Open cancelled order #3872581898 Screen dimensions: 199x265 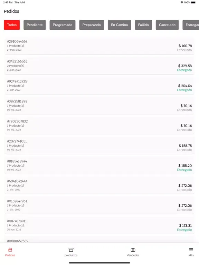[99, 106]
